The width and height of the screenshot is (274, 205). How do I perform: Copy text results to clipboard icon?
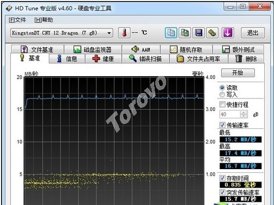pyautogui.click(x=171, y=33)
